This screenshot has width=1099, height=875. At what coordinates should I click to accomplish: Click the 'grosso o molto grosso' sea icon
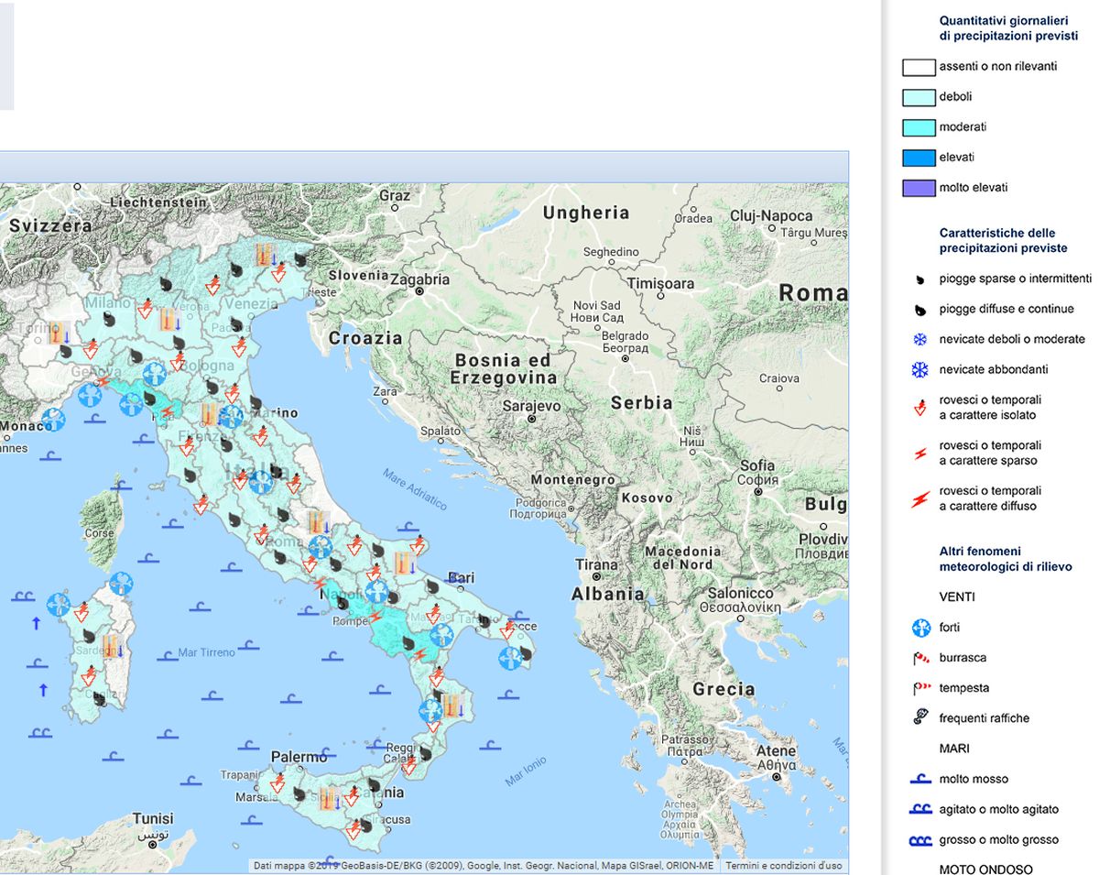coord(919,840)
